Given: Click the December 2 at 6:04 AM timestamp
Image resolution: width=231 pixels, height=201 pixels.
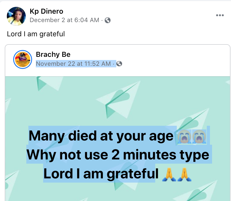Looking at the screenshot, I should click(x=64, y=20).
